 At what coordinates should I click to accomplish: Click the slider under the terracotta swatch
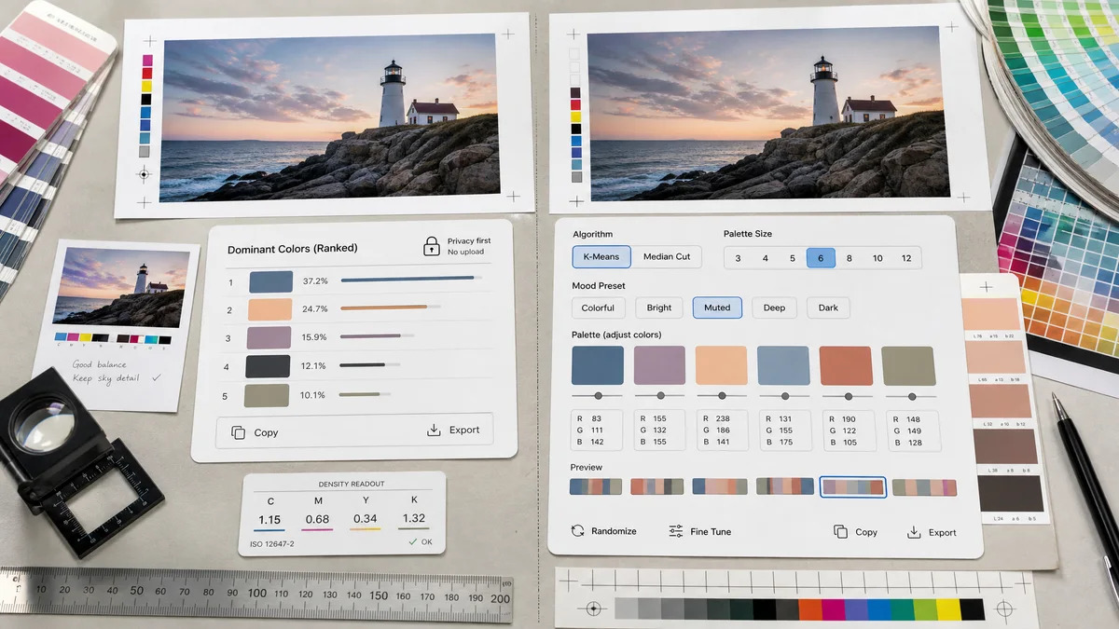(847, 396)
